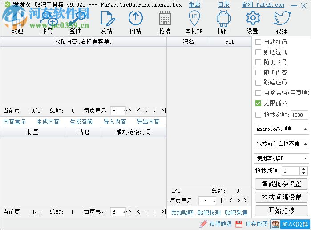
Task: Click the 成功抢楼时间 column header
Action: [x=133, y=132]
